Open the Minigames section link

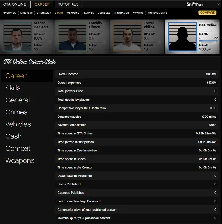click(122, 13)
